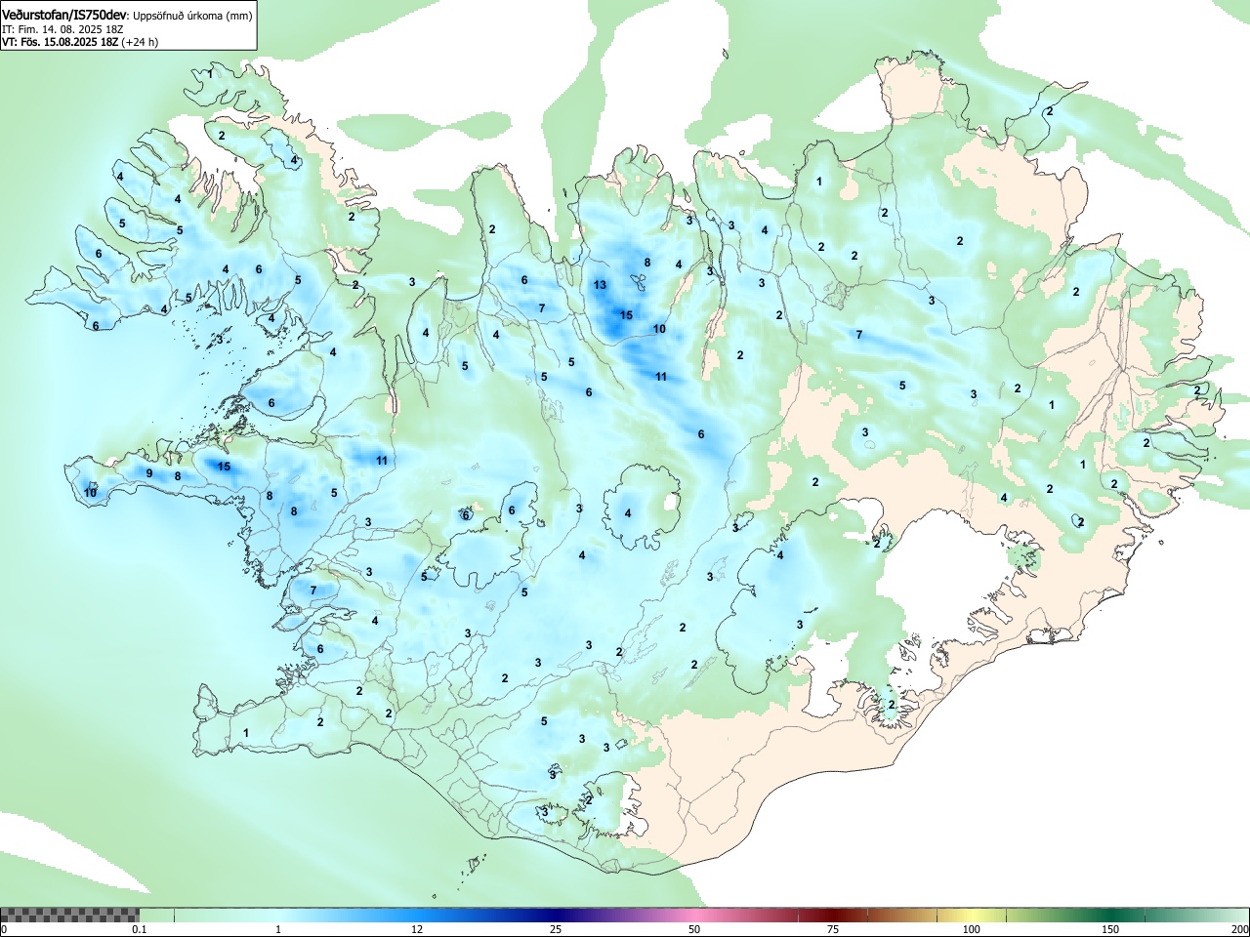Click the 13 precipitation value on the map

tap(600, 285)
